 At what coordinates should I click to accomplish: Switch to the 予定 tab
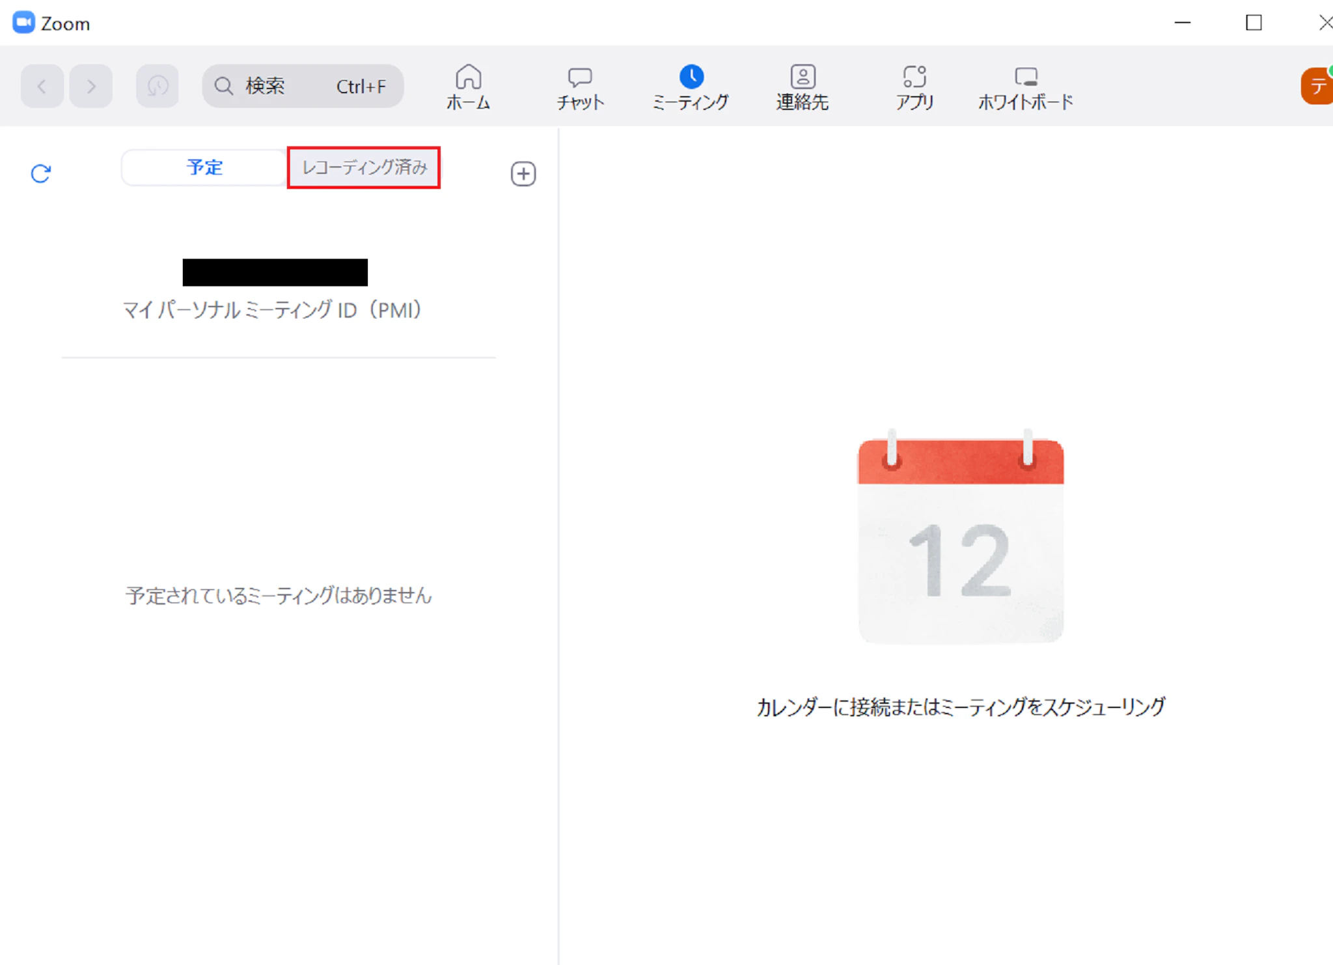pos(204,168)
